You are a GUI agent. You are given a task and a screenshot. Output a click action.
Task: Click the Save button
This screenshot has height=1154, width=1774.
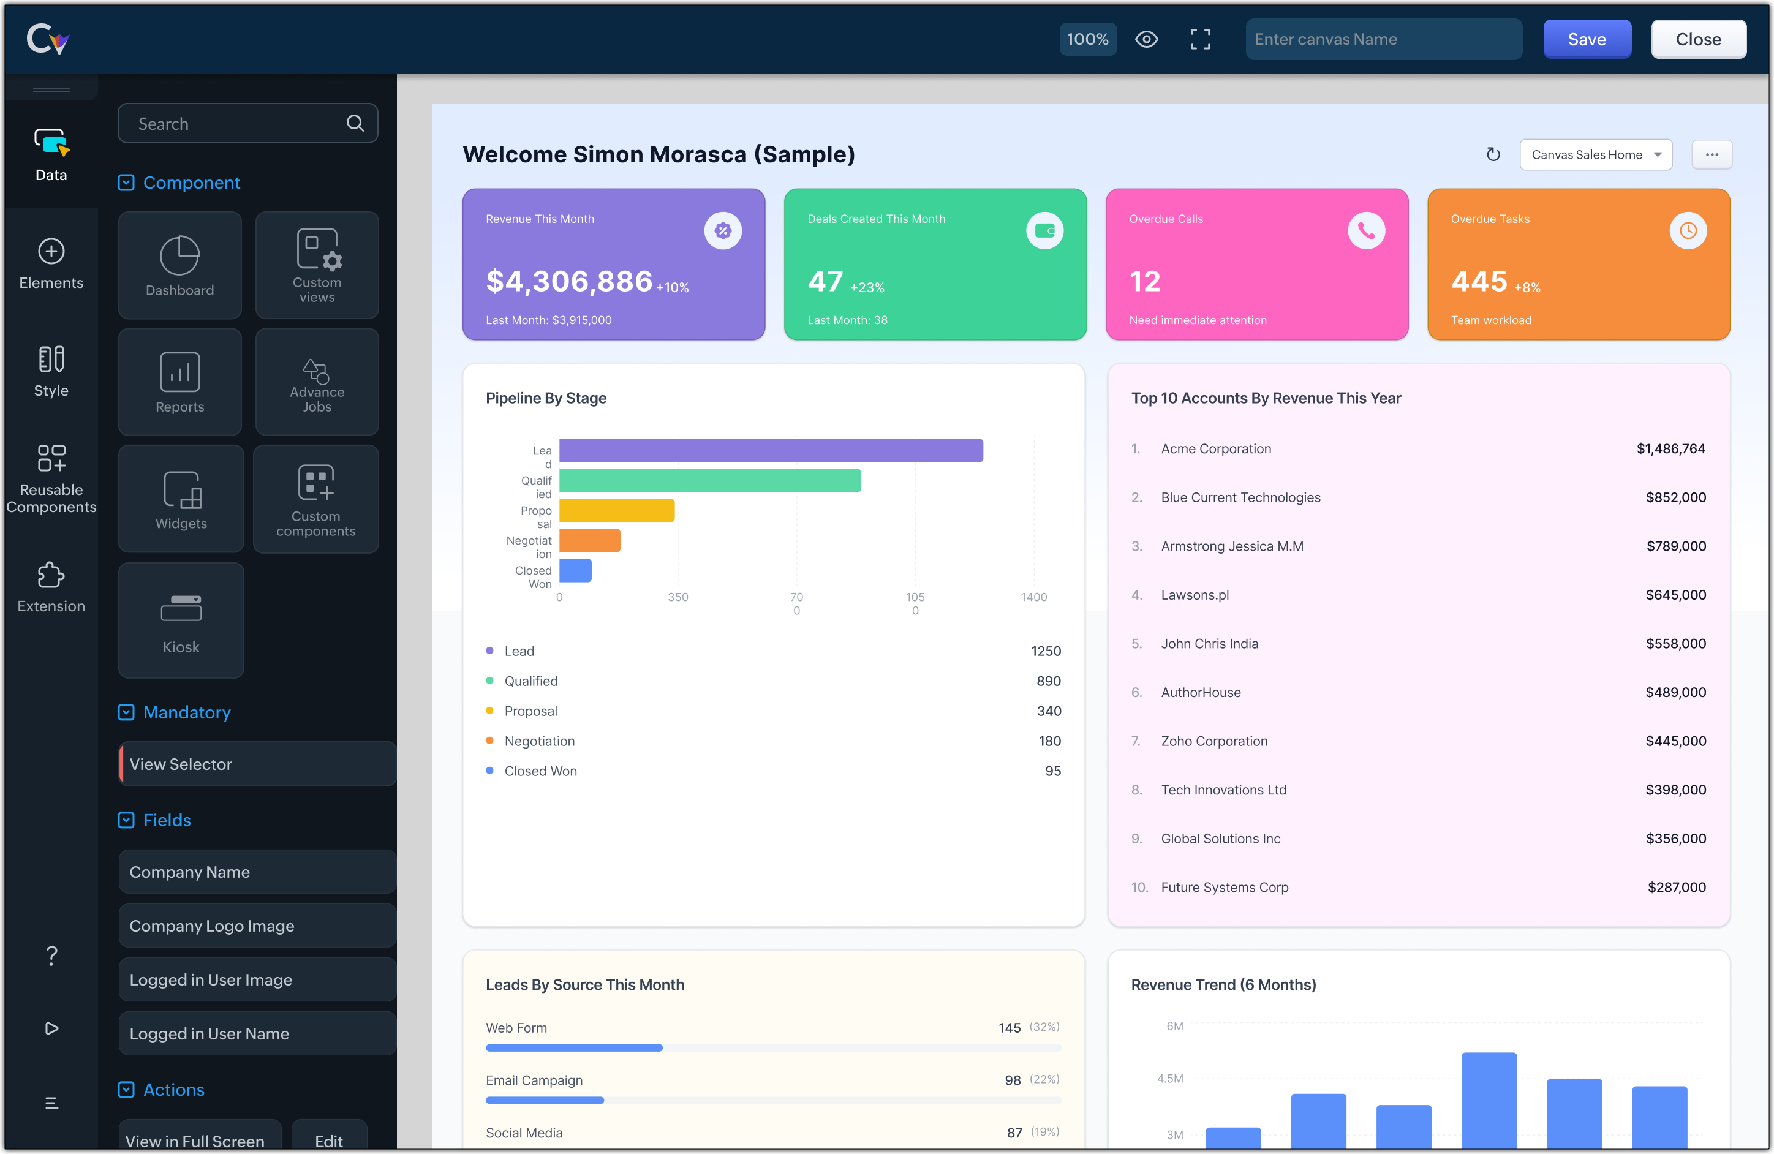pos(1586,40)
